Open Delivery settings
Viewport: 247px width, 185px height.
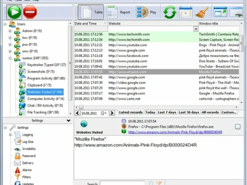click(x=28, y=163)
